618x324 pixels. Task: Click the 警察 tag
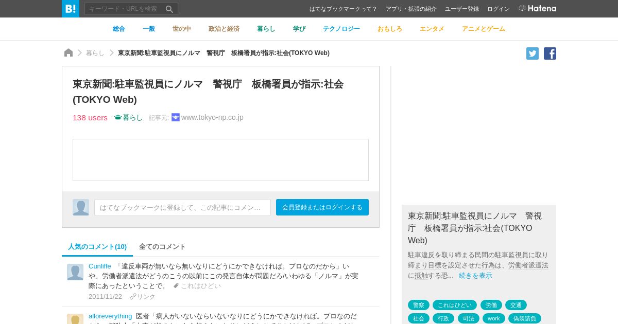(x=419, y=305)
